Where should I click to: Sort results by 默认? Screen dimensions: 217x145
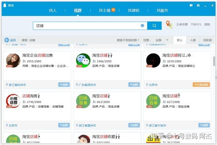coord(180,40)
